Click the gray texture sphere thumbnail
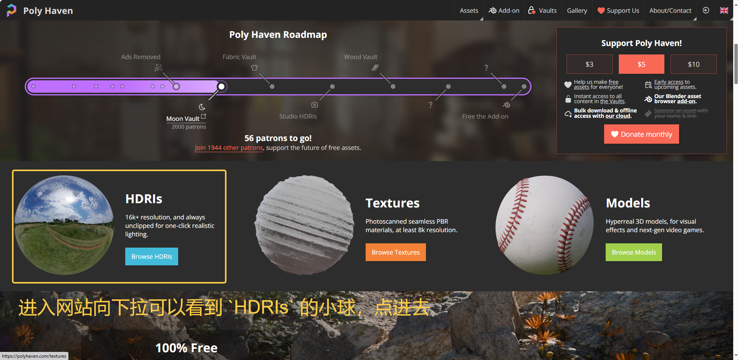Image resolution: width=739 pixels, height=360 pixels. pos(304,225)
